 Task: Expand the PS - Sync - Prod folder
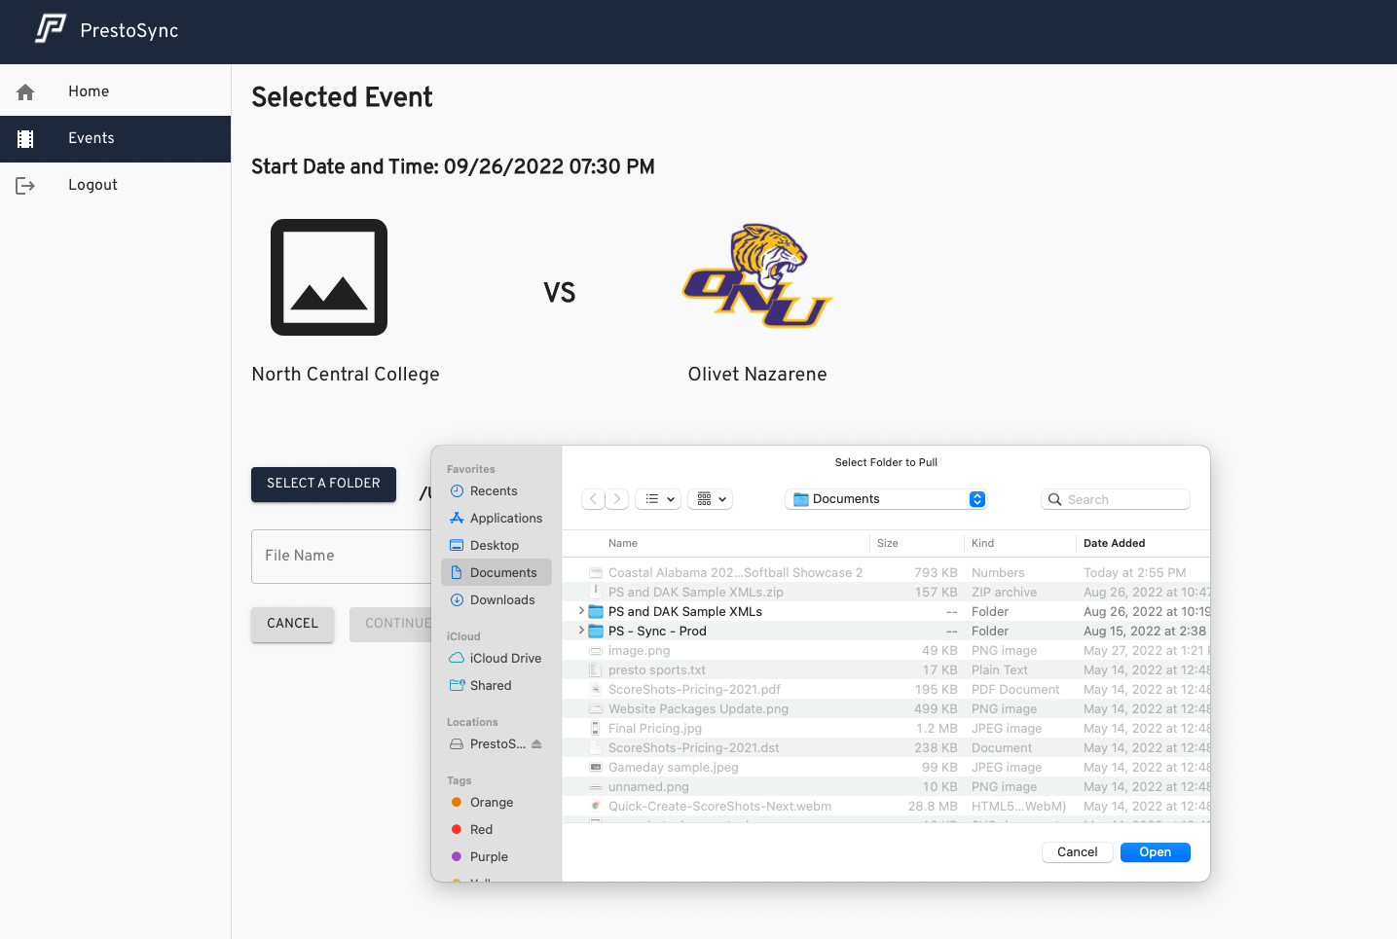[x=581, y=631]
